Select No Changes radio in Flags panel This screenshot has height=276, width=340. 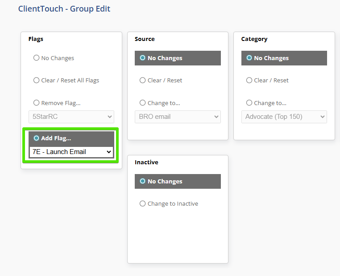tap(37, 58)
